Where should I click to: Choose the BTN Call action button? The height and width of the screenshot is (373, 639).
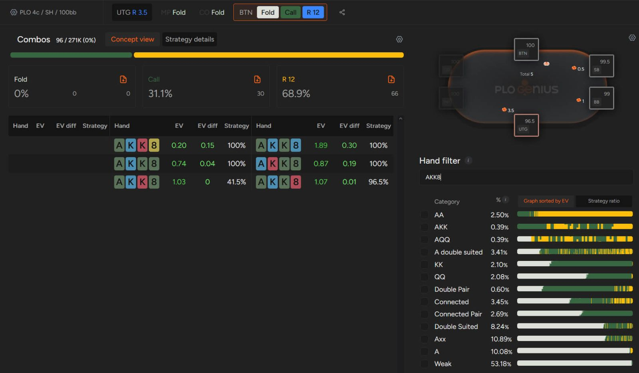(290, 12)
